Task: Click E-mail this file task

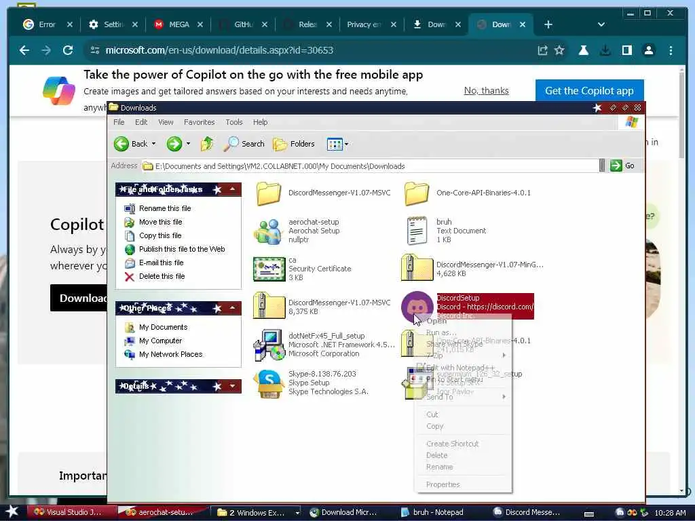Action: (162, 263)
